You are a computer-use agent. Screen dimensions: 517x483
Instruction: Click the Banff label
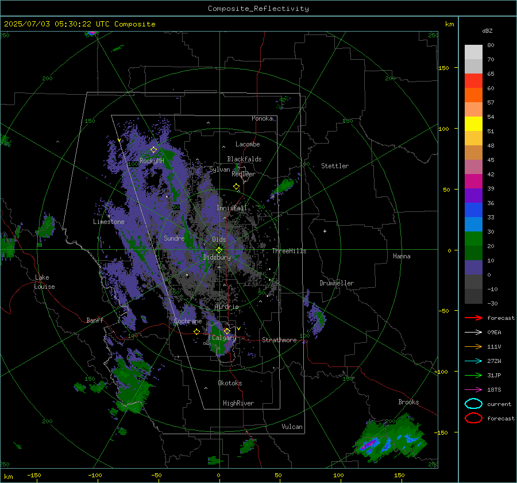tap(95, 320)
